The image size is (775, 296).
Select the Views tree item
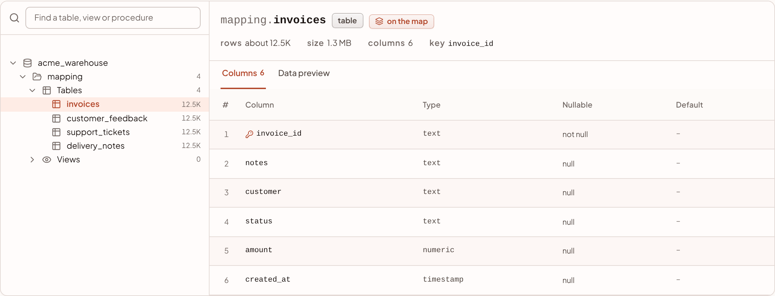(105, 160)
